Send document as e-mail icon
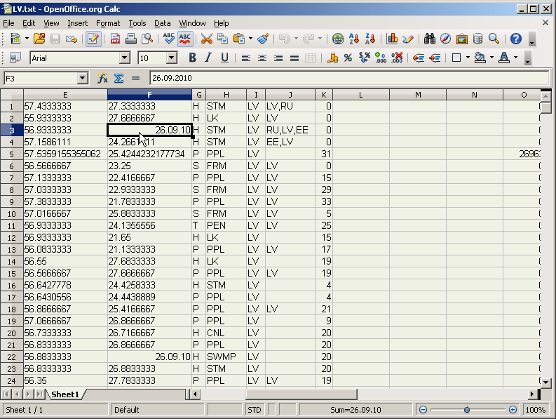 (x=72, y=39)
